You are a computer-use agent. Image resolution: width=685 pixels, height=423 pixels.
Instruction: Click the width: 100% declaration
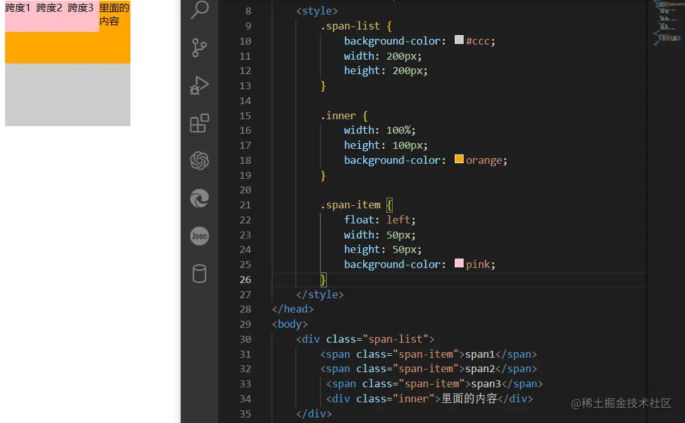point(380,130)
